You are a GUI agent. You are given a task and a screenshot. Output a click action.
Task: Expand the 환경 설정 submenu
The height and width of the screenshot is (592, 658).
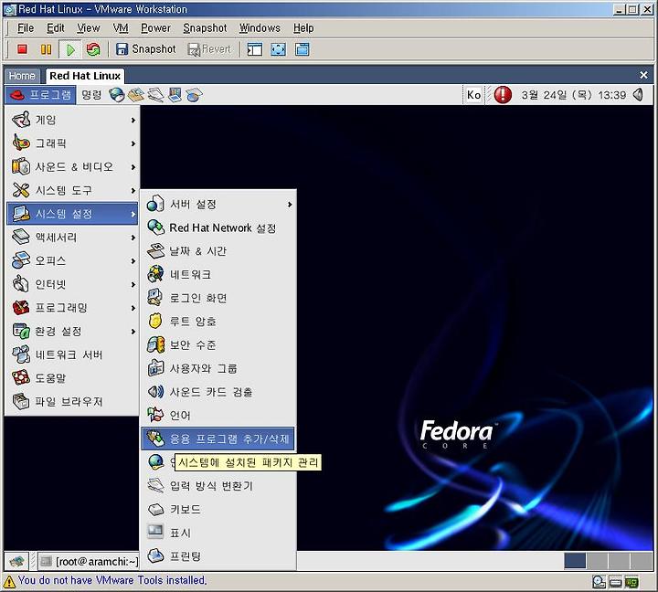(x=72, y=332)
